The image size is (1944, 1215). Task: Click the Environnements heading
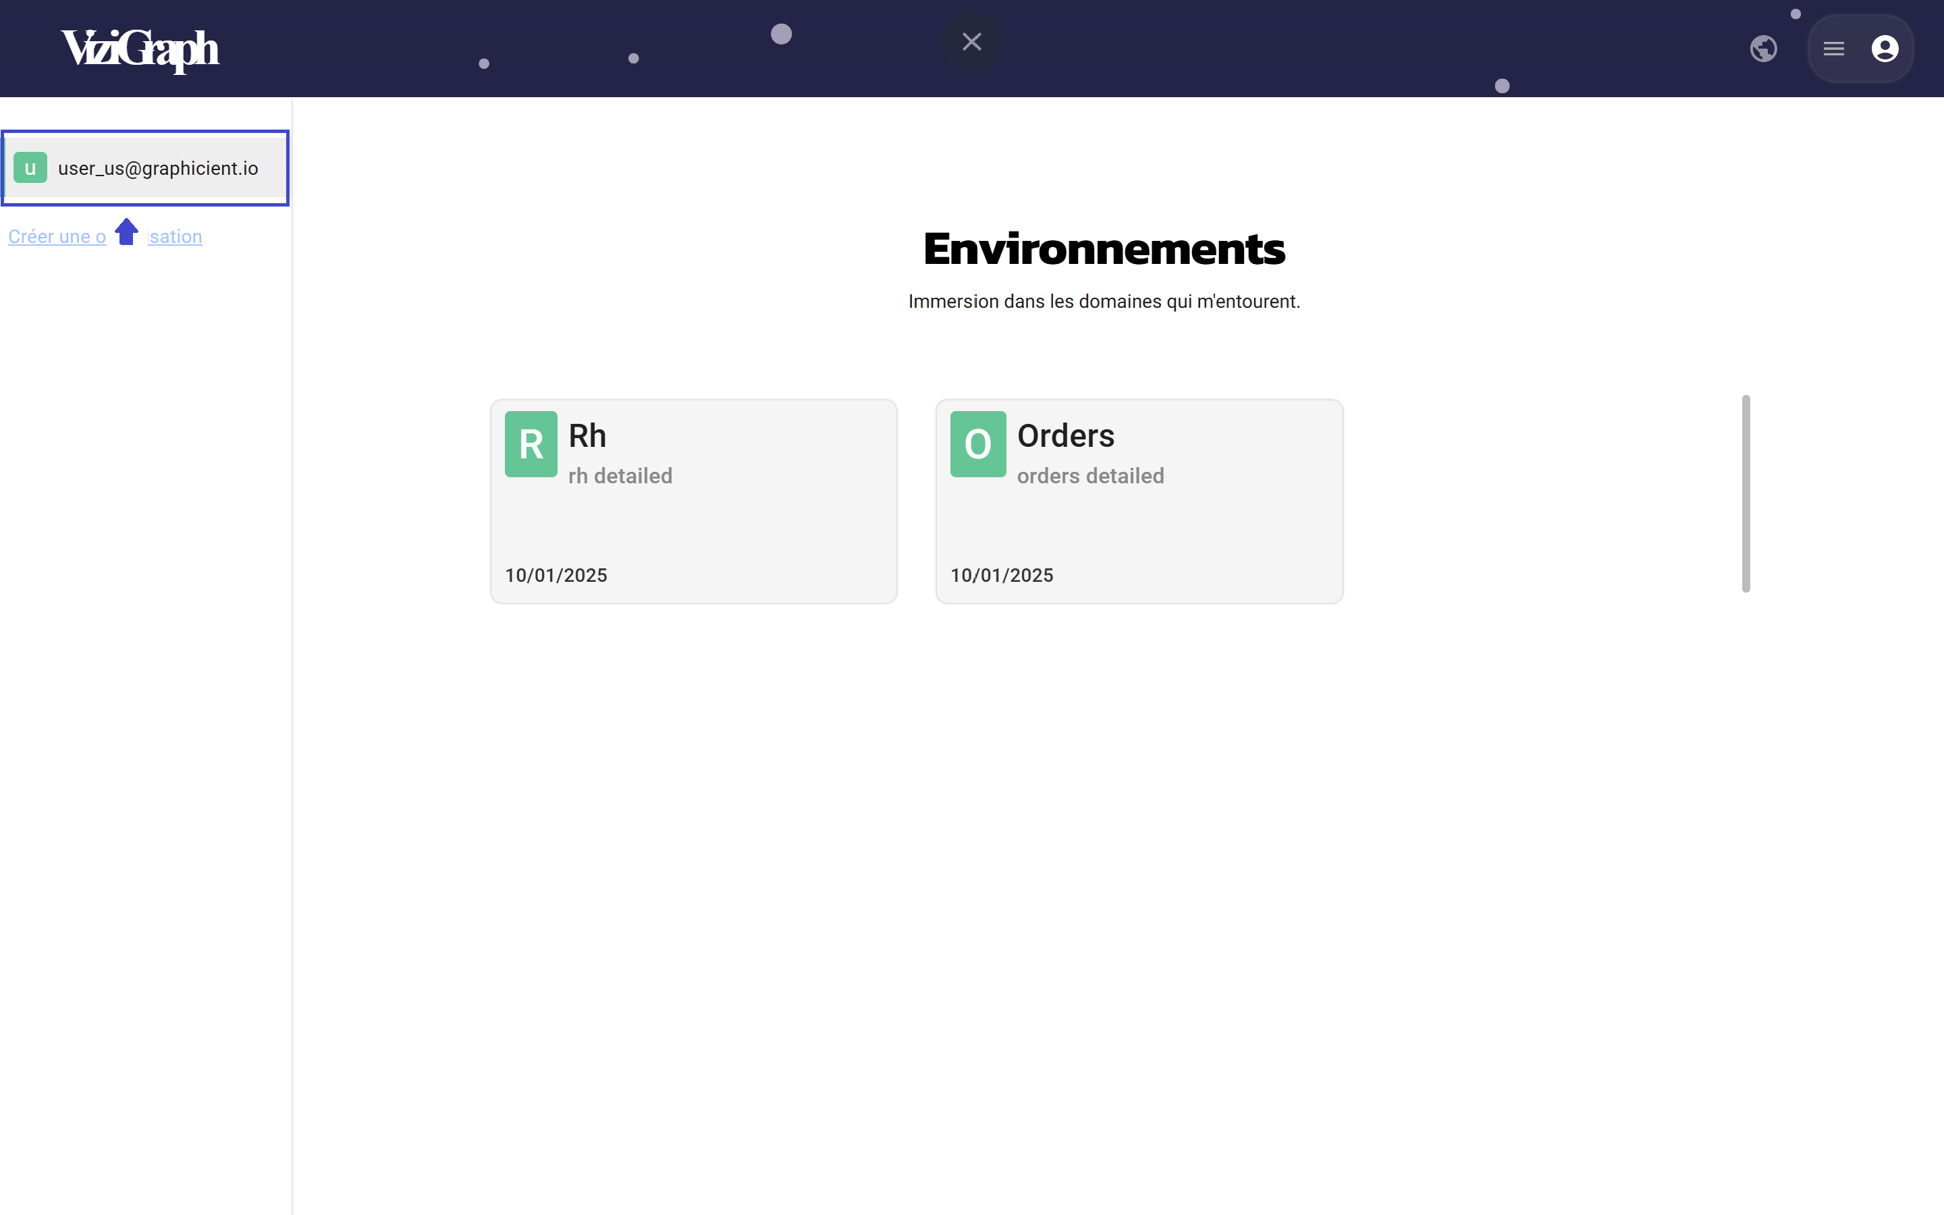click(1104, 248)
